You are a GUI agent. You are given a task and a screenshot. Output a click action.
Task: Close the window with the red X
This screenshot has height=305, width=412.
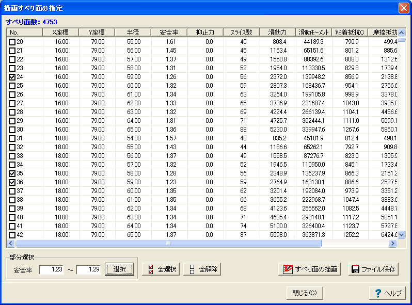point(404,8)
